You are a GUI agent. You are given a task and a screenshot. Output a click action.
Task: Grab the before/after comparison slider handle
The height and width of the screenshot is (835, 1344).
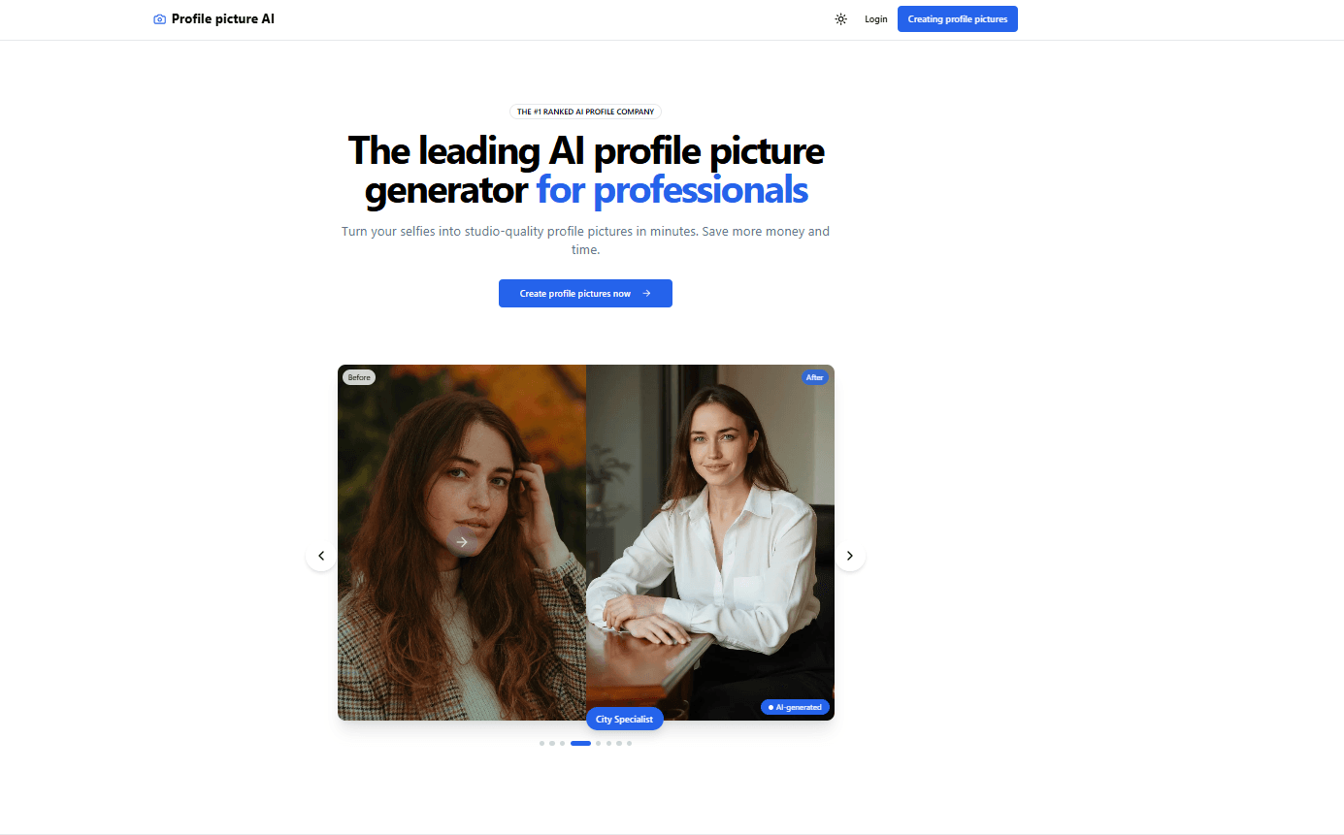tap(462, 542)
